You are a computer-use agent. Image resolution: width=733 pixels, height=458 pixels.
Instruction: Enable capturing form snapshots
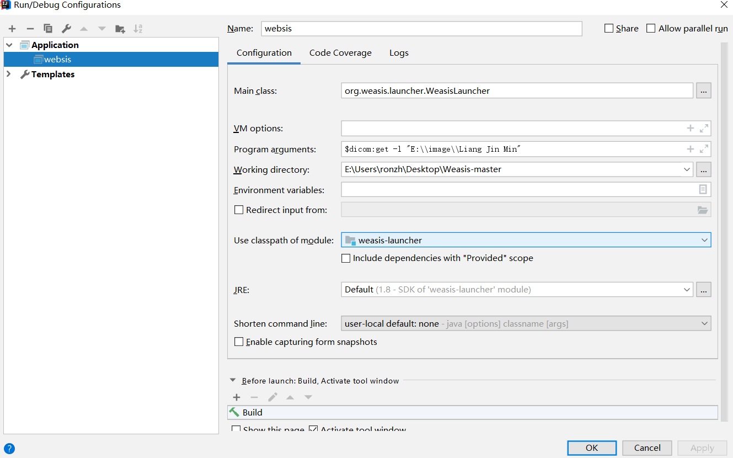(x=238, y=342)
